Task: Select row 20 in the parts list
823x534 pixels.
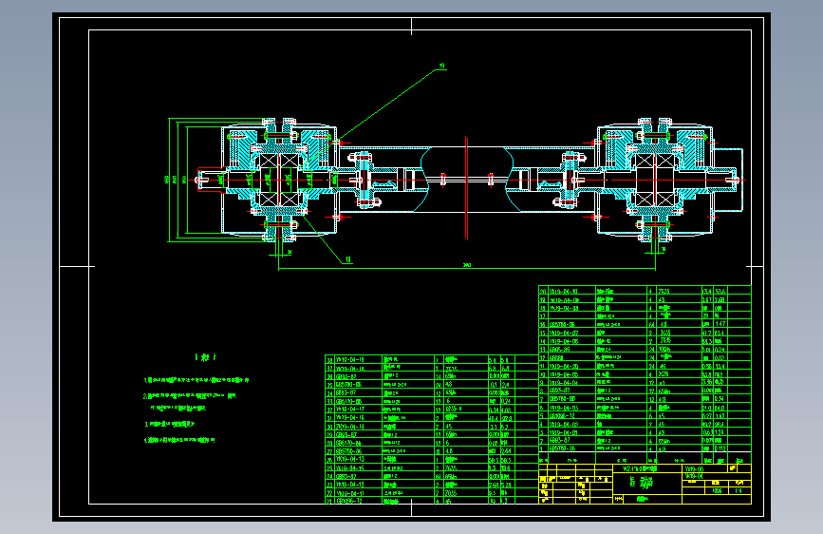Action: (645, 291)
